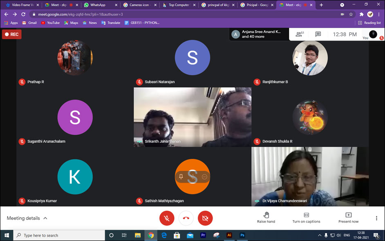
Task: Turn on captions
Action: pyautogui.click(x=306, y=215)
